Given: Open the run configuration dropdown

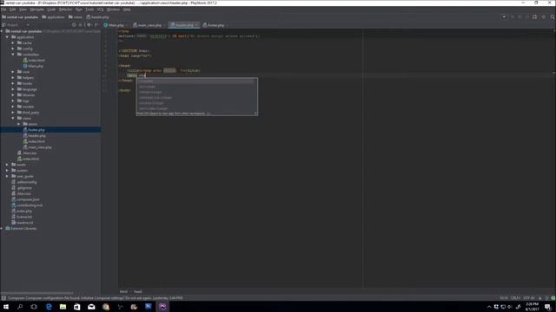Looking at the screenshot, I should pyautogui.click(x=504, y=17).
